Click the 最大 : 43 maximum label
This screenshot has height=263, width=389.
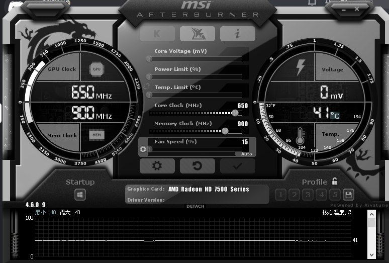click(x=70, y=212)
